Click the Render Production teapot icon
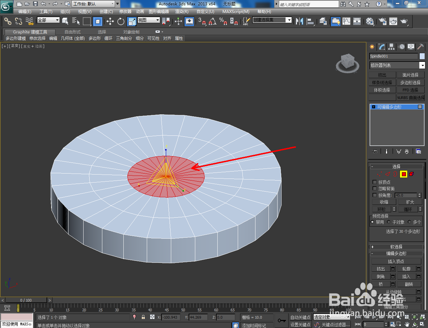The width and height of the screenshot is (428, 328). pos(404,21)
